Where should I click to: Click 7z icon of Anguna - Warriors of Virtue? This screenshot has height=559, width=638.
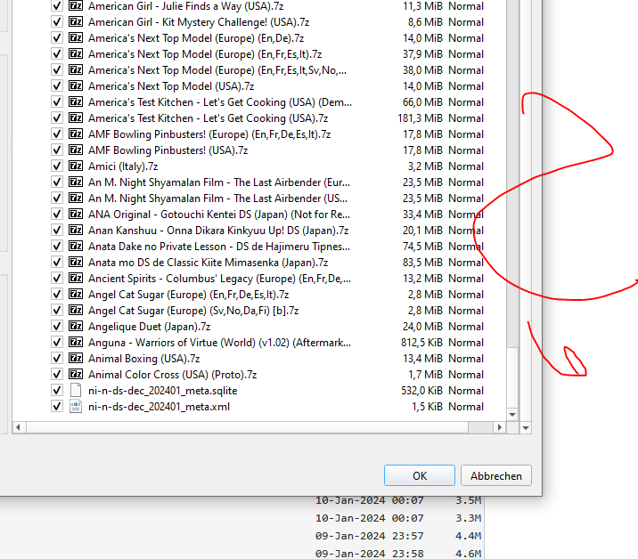pyautogui.click(x=76, y=343)
